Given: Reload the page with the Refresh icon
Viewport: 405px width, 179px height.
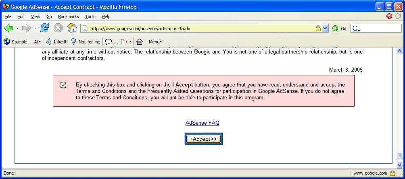Looking at the screenshot, I should pos(44,28).
